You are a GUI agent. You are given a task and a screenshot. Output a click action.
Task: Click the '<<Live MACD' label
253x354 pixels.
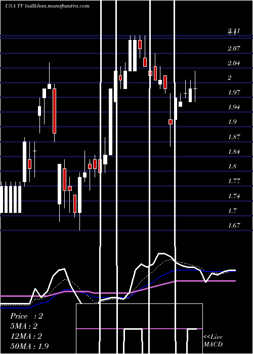(x=213, y=341)
